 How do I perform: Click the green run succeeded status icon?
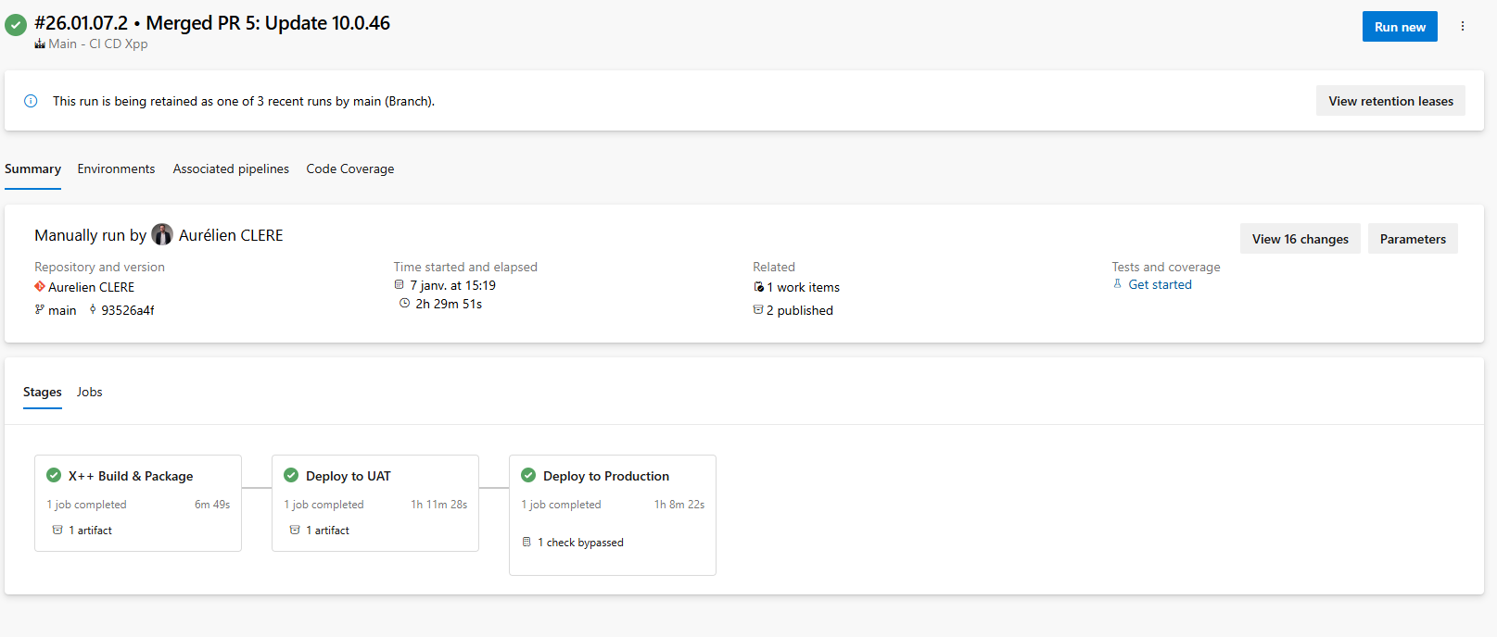[x=16, y=25]
